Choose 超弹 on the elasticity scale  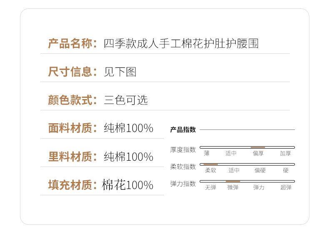tap(286, 187)
